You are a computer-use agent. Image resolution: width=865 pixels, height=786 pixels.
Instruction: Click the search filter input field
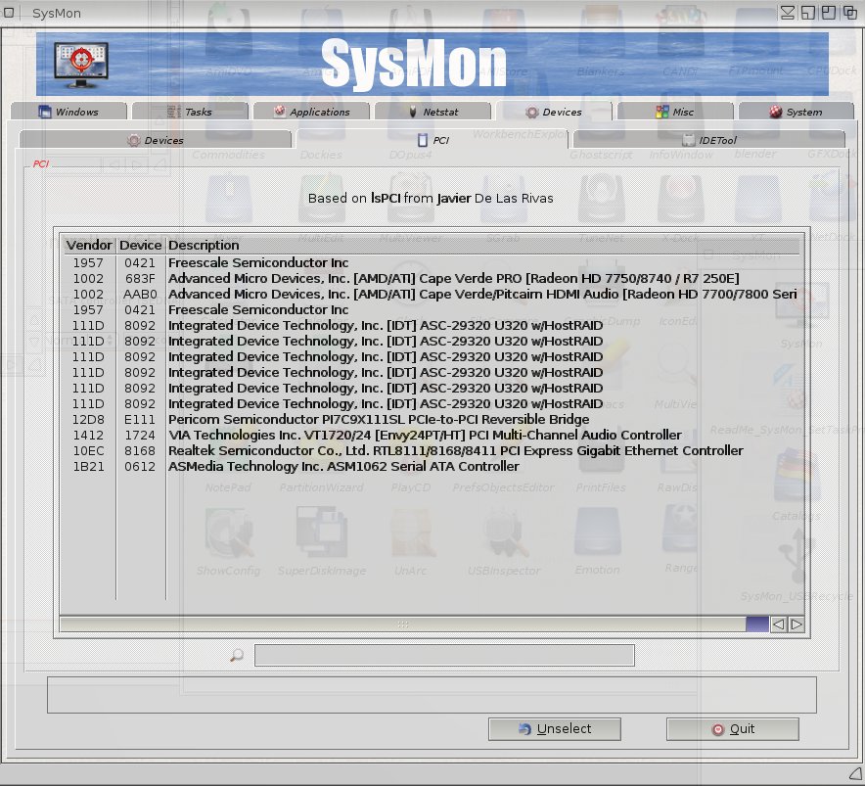[x=444, y=655]
